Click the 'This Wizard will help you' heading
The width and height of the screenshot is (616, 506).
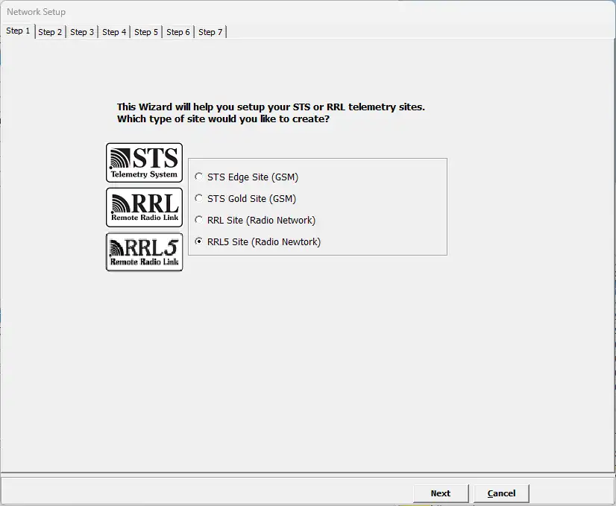(271, 107)
